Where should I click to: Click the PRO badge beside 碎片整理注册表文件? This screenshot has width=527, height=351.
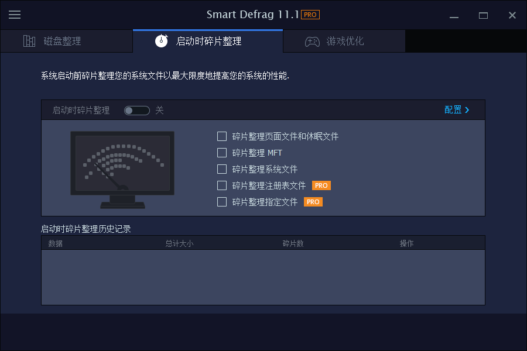pyautogui.click(x=321, y=185)
